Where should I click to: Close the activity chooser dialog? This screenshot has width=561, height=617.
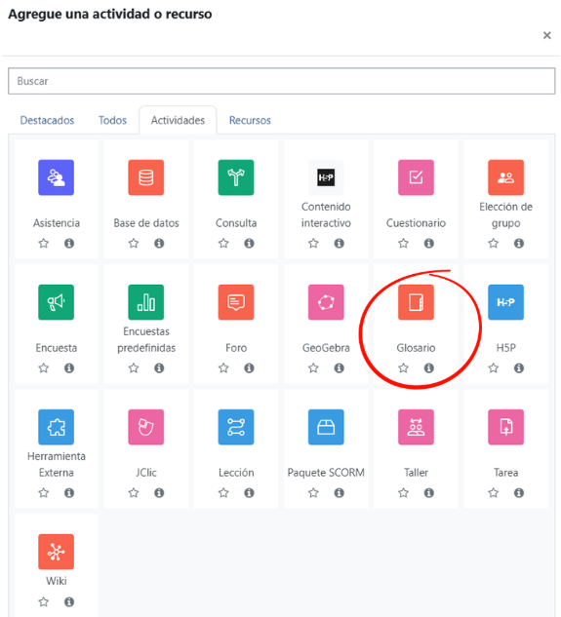pos(546,35)
